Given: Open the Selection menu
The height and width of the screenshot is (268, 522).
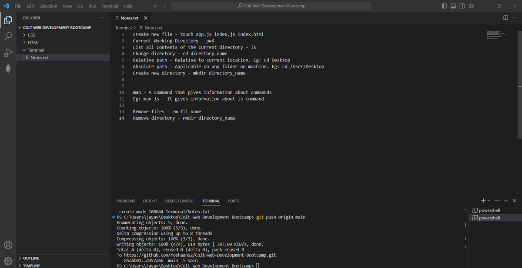Looking at the screenshot, I should (x=48, y=6).
